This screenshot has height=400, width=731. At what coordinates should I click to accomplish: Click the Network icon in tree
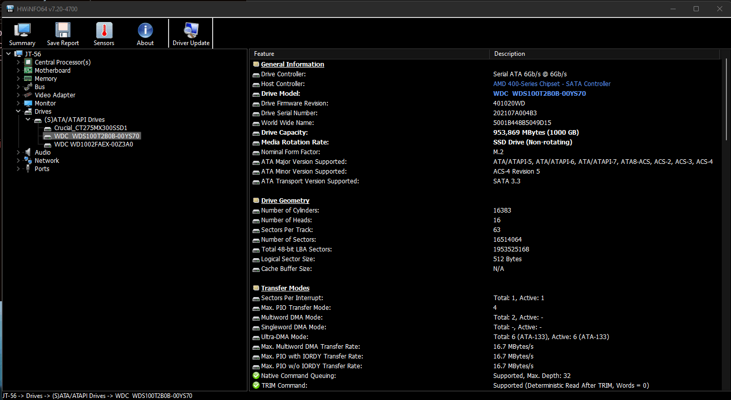point(29,160)
